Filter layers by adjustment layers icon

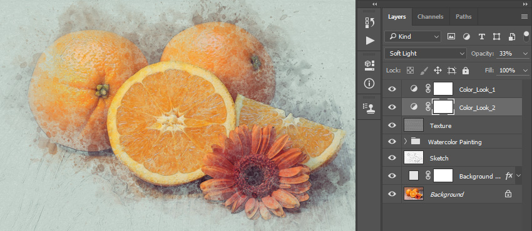coord(466,37)
